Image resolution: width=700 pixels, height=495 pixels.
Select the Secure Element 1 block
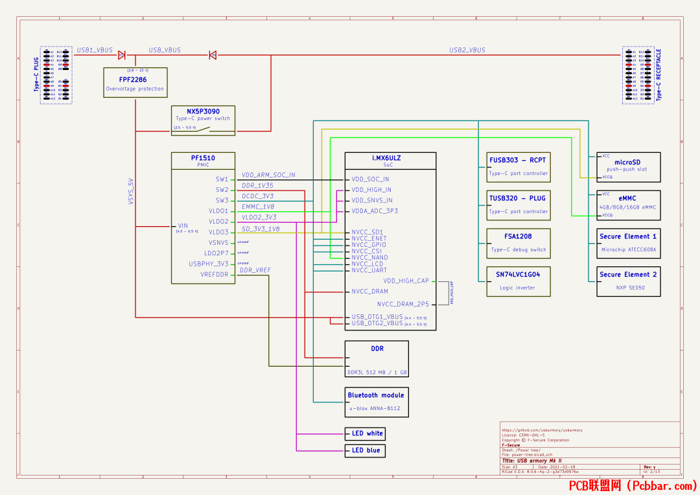(x=629, y=243)
